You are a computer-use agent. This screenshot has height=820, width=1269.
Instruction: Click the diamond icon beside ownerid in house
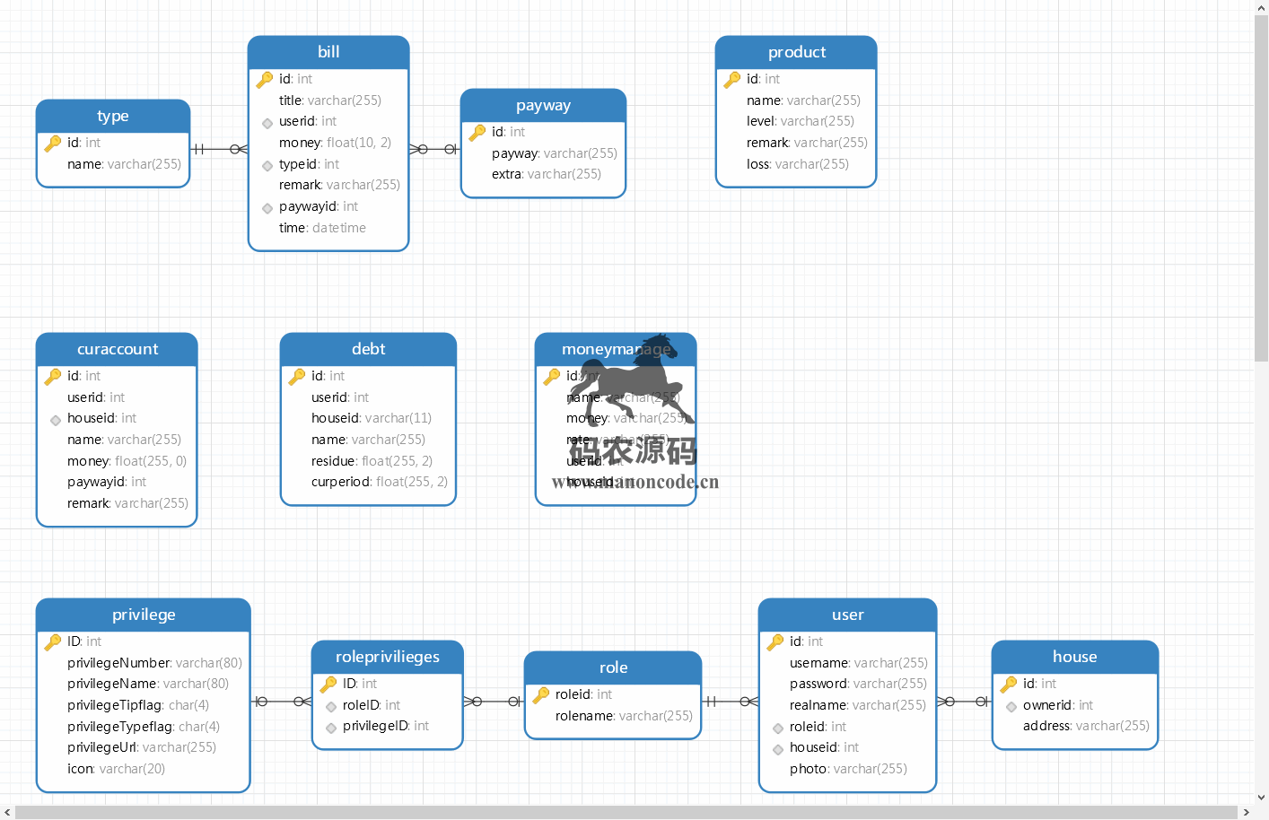pos(1011,707)
